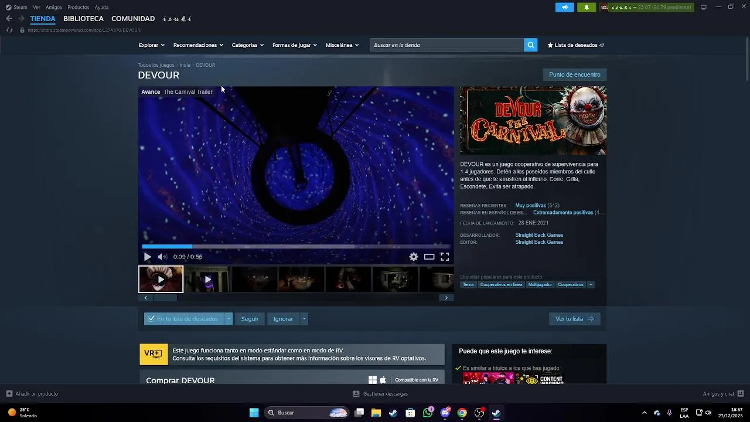Click the Seguir button

pyautogui.click(x=250, y=319)
